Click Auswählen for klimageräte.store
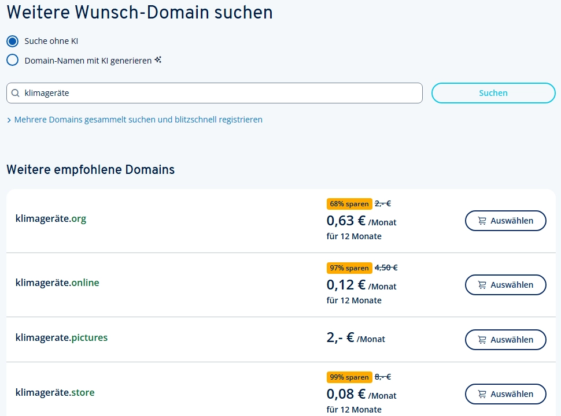 [505, 394]
